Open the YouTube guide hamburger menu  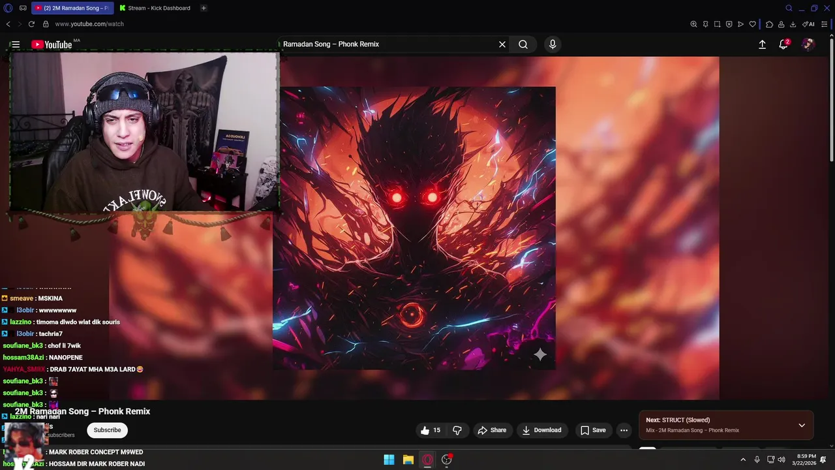(x=16, y=44)
